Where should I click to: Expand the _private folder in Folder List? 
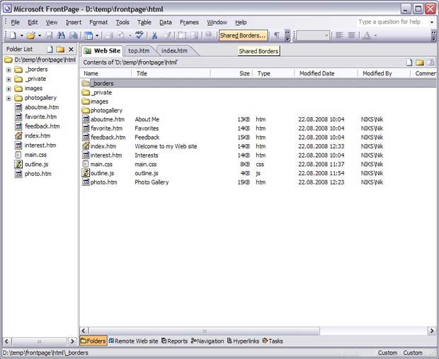[x=8, y=79]
